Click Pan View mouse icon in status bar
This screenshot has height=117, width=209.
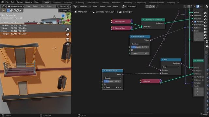(41, 115)
